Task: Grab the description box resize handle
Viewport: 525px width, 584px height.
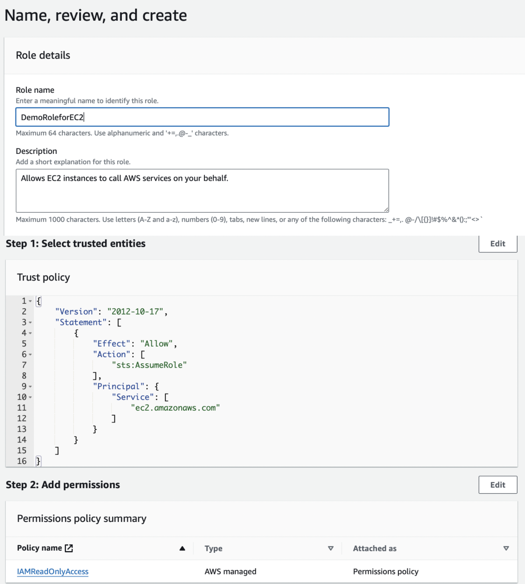Action: pyautogui.click(x=386, y=210)
